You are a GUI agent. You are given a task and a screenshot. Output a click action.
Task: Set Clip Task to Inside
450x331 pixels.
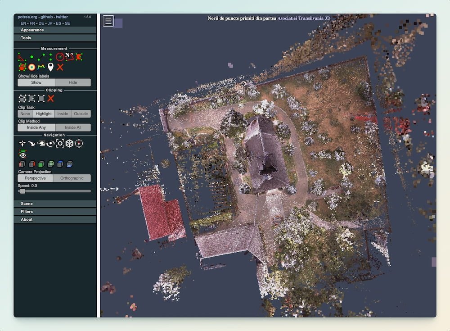point(63,114)
